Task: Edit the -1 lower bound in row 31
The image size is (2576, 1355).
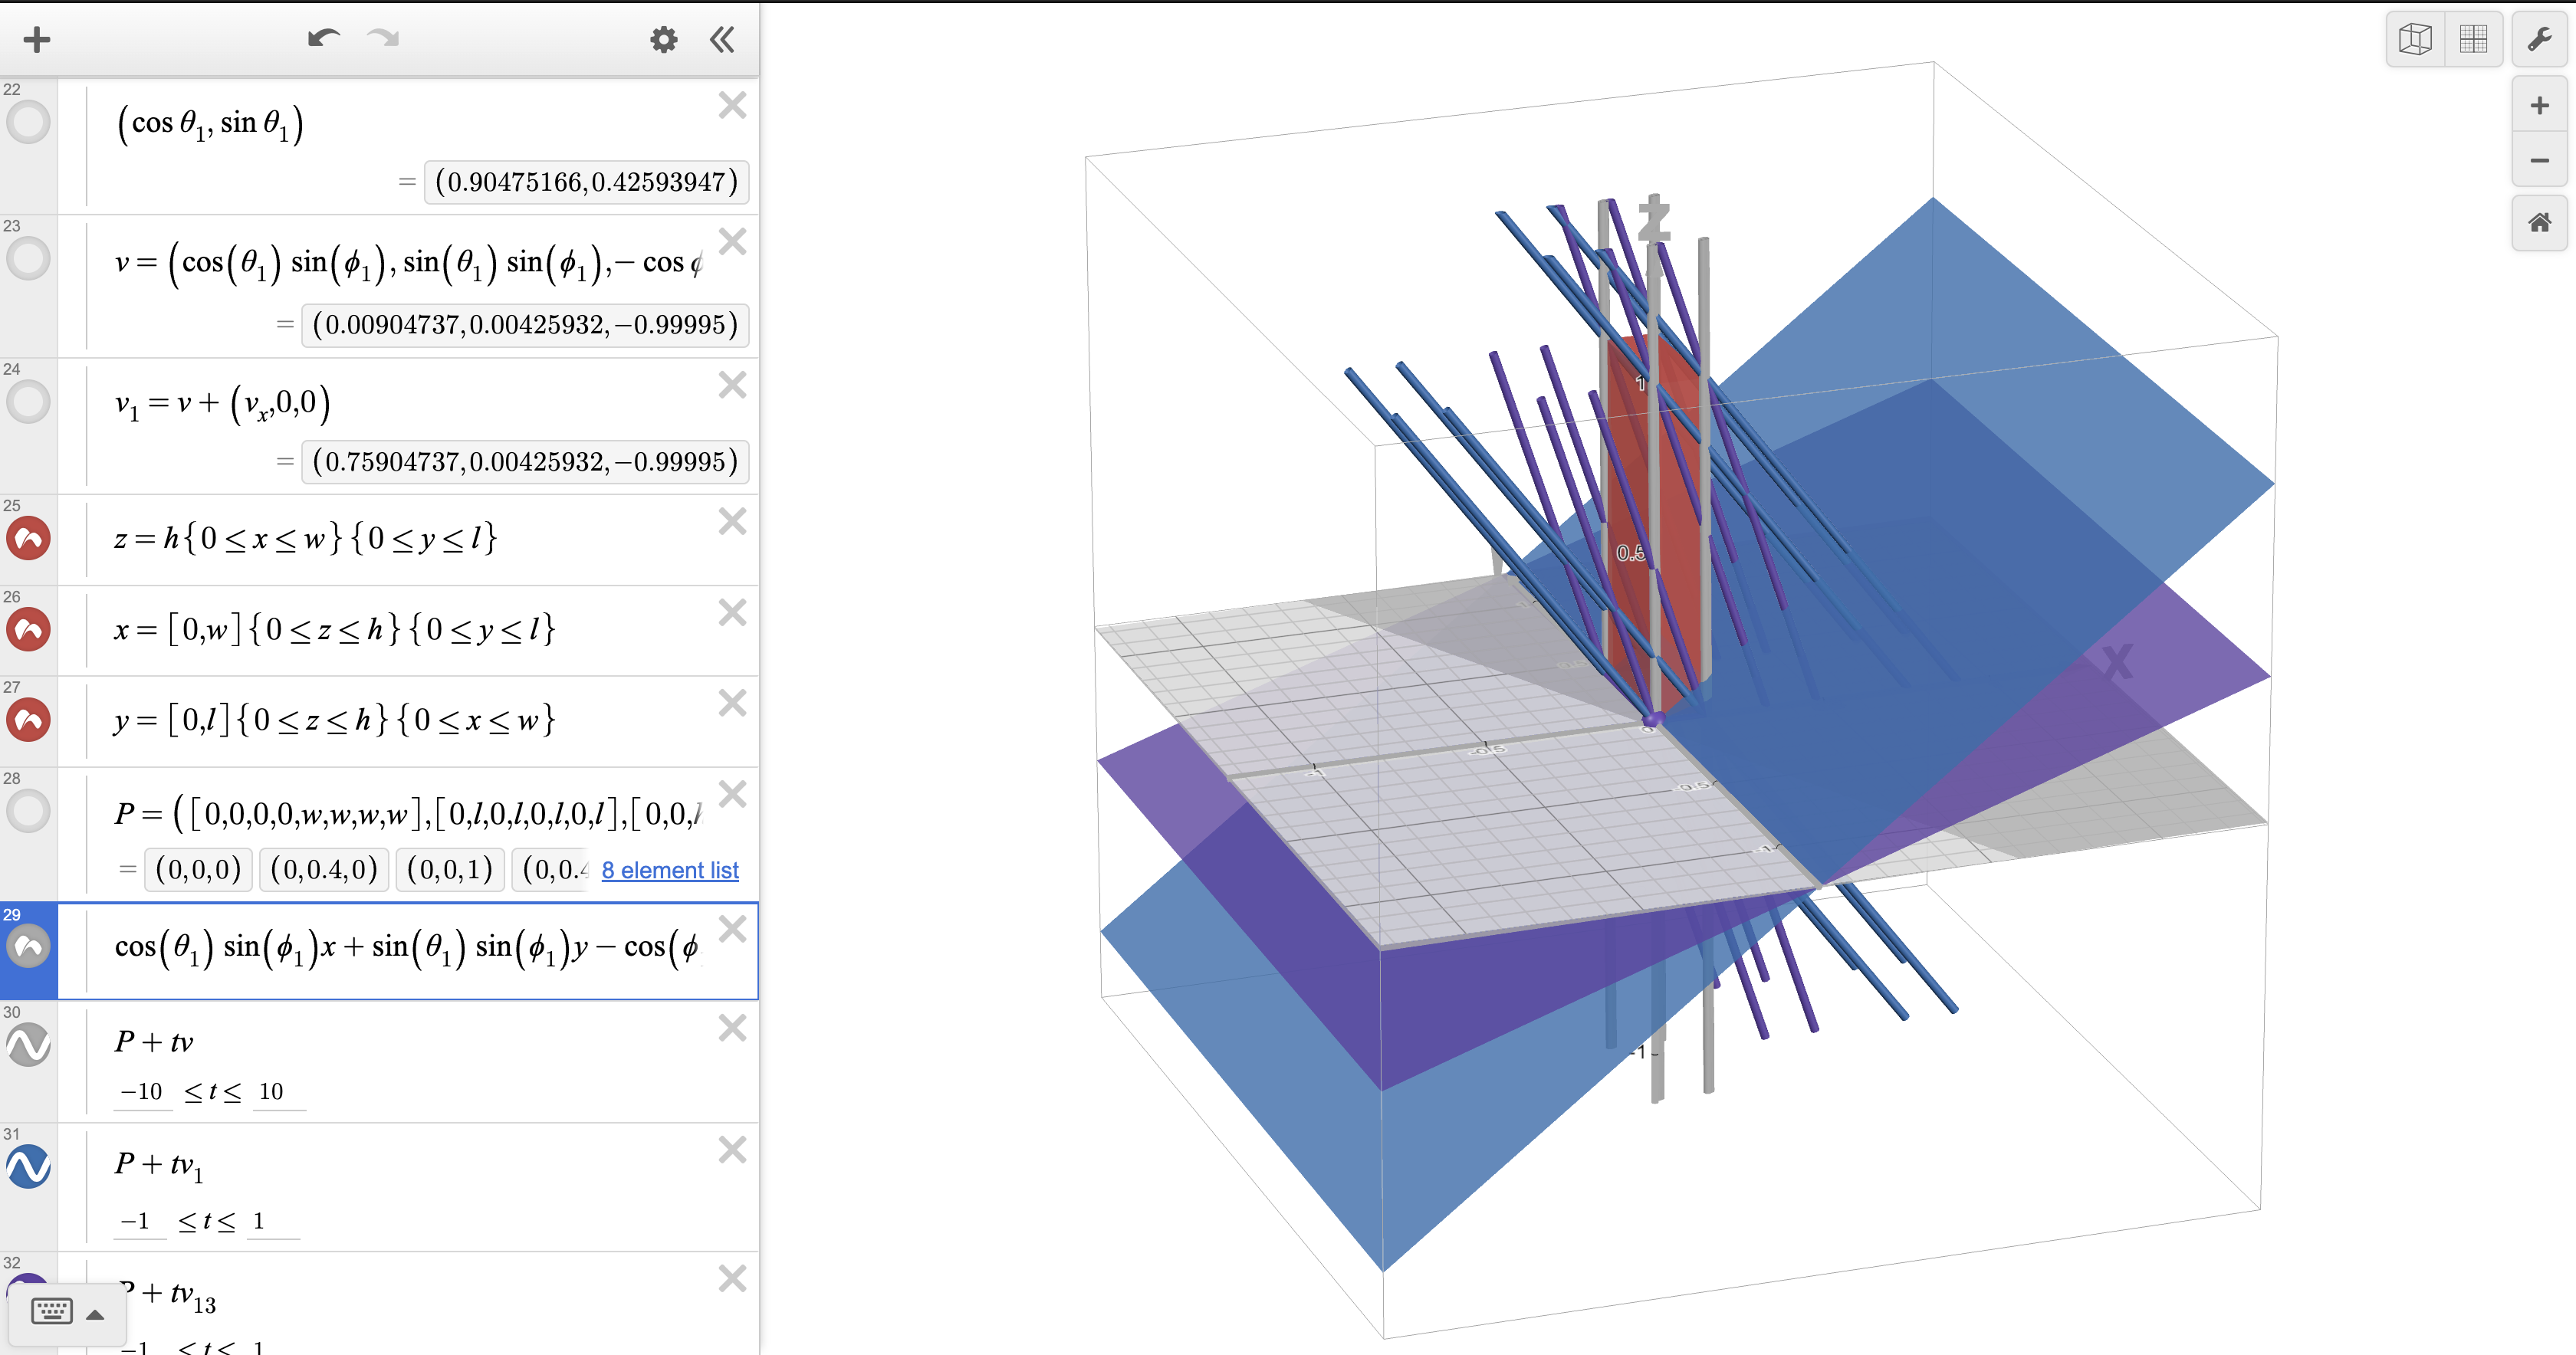Action: pos(138,1220)
